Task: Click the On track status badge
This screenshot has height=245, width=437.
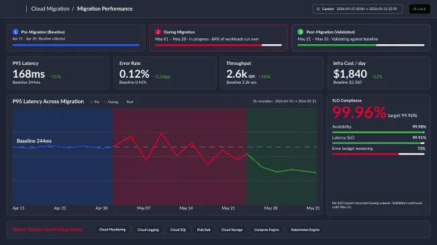Action: (x=420, y=9)
